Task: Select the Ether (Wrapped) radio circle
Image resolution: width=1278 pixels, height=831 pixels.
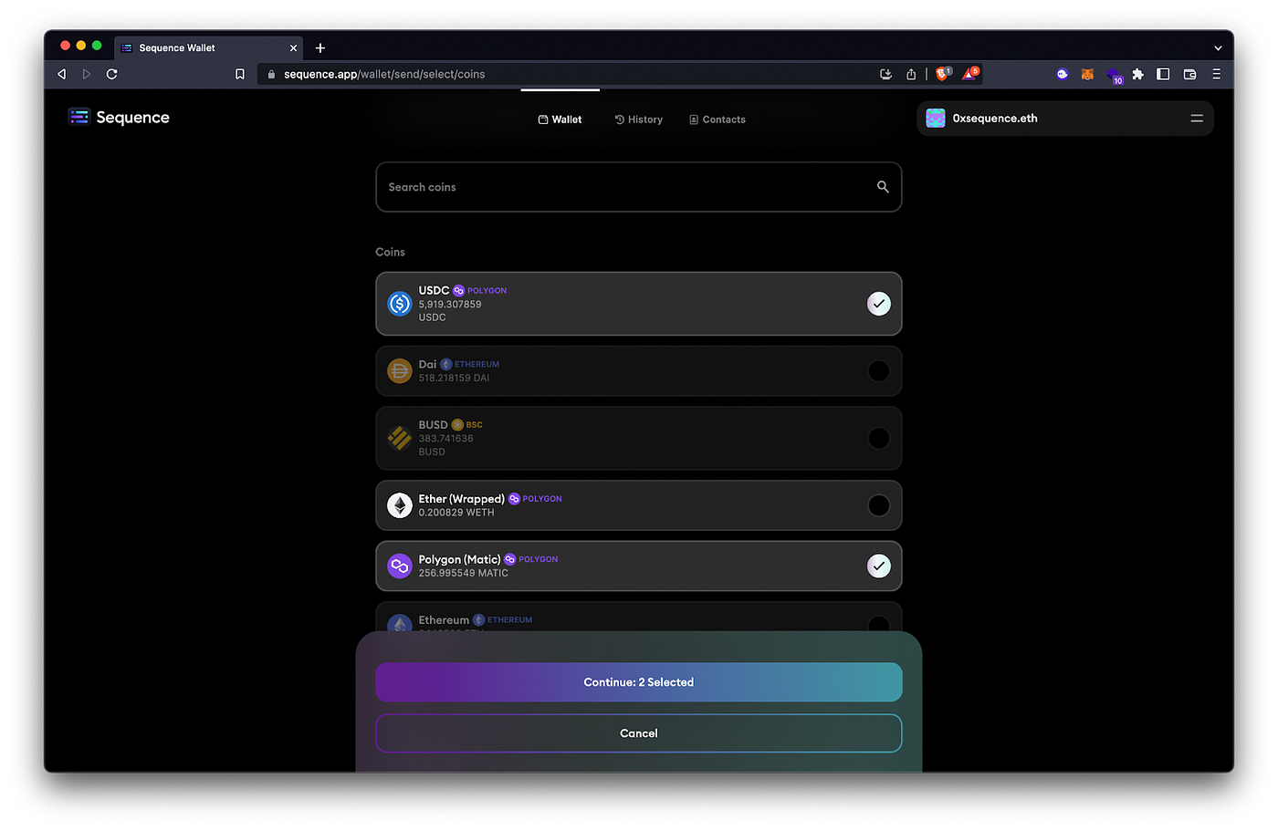Action: click(878, 505)
